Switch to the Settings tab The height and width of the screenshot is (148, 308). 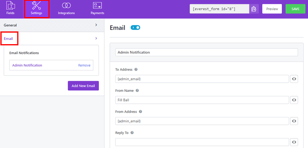coord(36,9)
